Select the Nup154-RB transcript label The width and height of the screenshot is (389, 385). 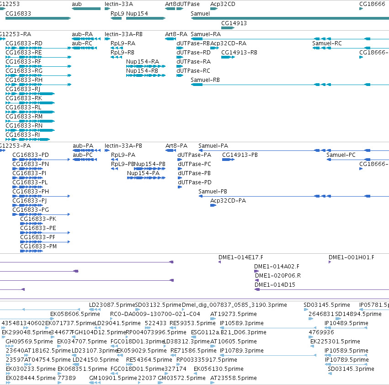(142, 70)
